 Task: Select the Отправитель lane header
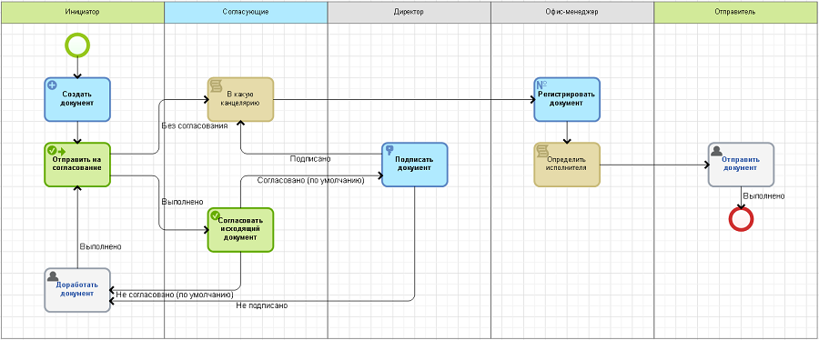point(735,12)
